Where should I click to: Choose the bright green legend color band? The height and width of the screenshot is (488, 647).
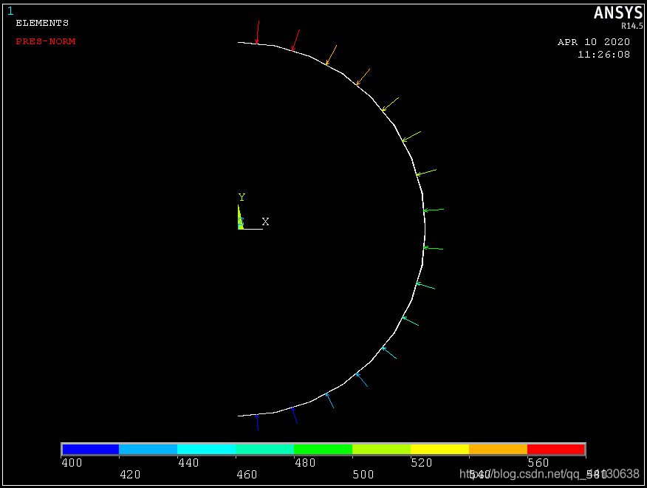tap(323, 449)
